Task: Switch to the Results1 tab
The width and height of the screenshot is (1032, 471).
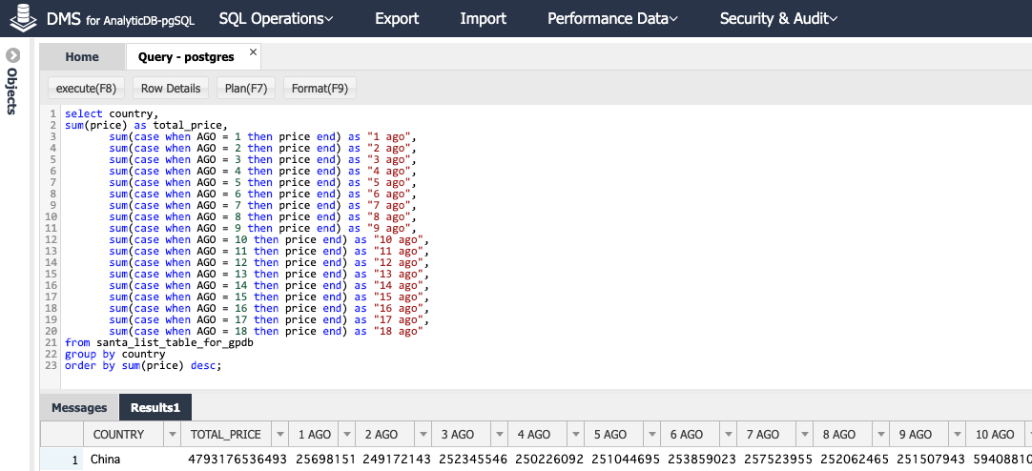Action: tap(155, 408)
